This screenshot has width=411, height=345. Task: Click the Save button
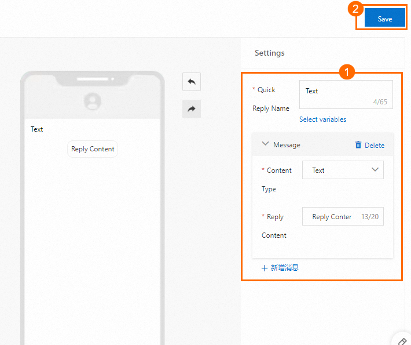point(384,17)
